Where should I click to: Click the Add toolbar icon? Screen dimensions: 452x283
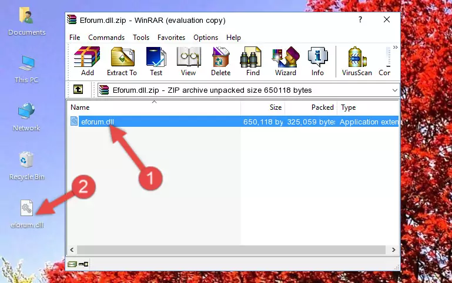click(x=87, y=61)
